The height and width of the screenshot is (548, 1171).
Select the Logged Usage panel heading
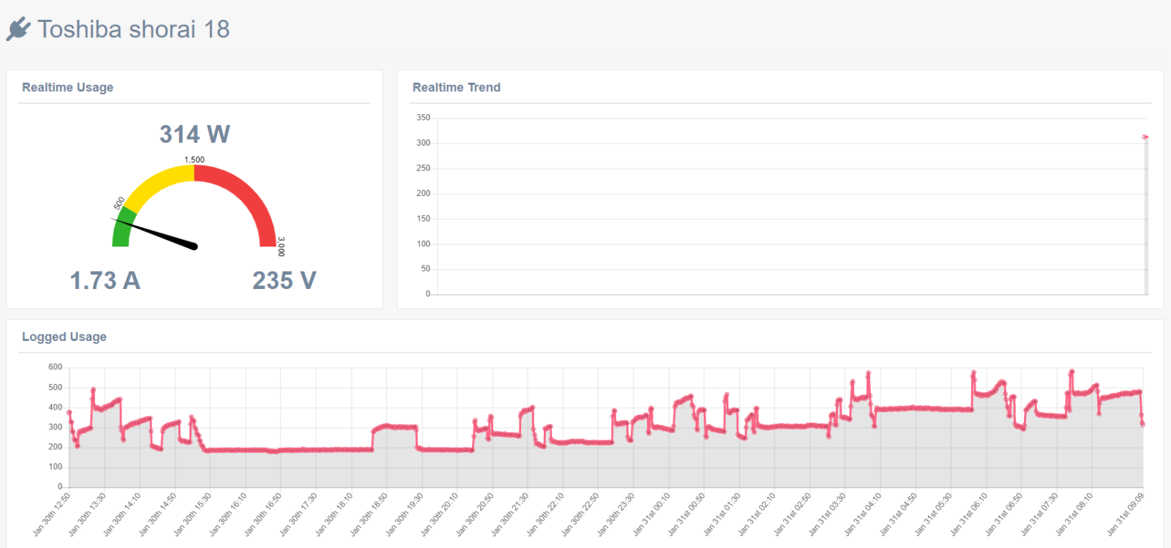(64, 337)
